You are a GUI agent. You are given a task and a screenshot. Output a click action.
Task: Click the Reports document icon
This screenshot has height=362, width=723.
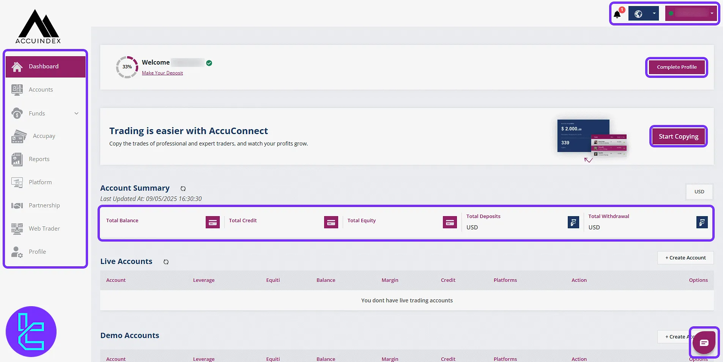point(17,160)
